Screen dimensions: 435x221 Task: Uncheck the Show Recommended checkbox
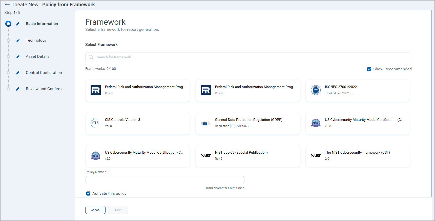[x=369, y=69]
